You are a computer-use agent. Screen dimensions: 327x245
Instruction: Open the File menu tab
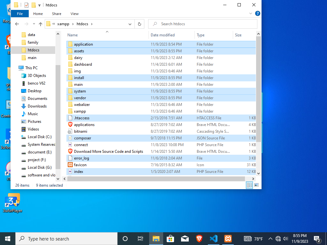(x=20, y=14)
